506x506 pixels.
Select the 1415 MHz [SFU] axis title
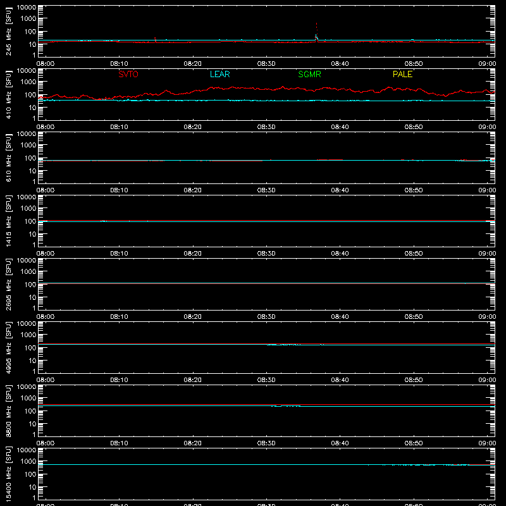click(9, 221)
